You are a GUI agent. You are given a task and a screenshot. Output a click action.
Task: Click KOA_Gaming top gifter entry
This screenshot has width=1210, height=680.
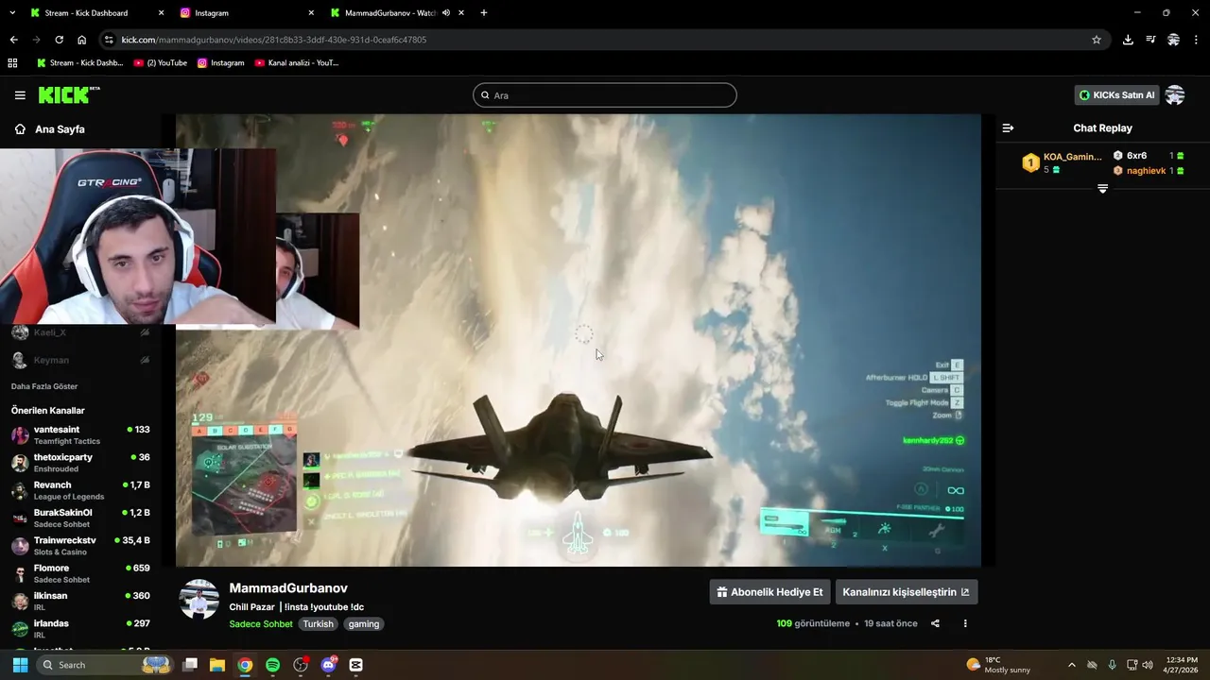(x=1062, y=162)
